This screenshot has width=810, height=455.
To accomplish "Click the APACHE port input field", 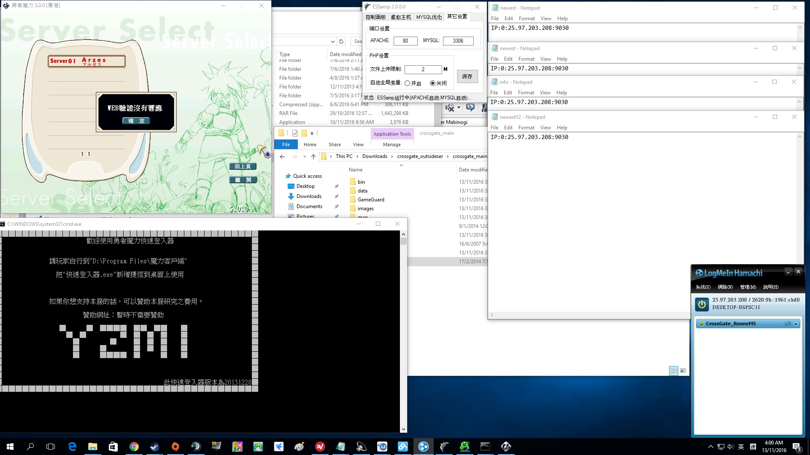I will tap(405, 41).
